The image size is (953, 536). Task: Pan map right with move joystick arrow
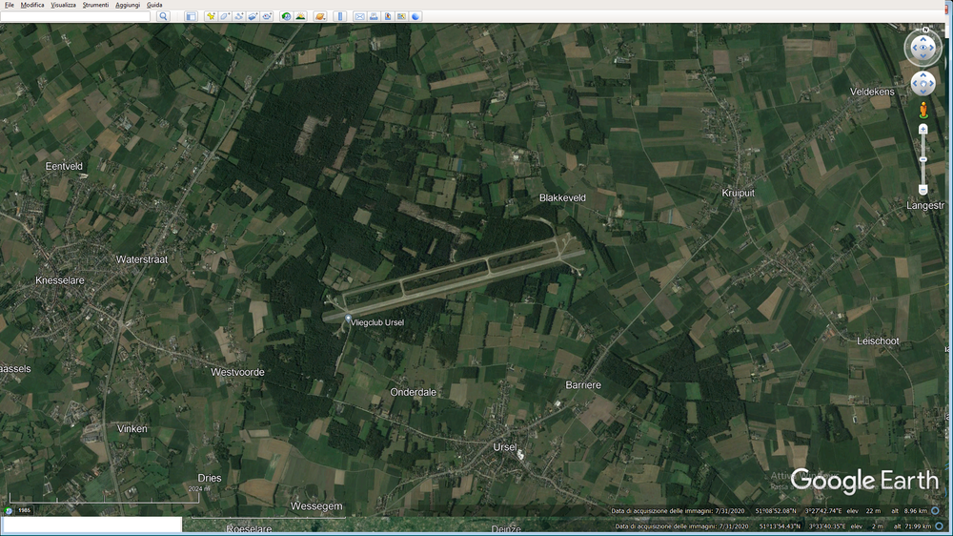tap(932, 83)
